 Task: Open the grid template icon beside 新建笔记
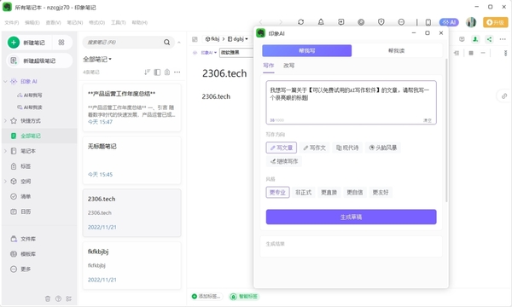pyautogui.click(x=61, y=43)
